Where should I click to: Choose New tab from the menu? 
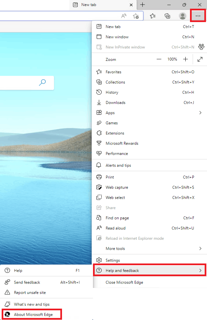[149, 27]
